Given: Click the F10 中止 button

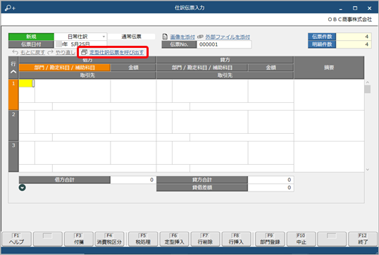Looking at the screenshot, I should [301, 239].
